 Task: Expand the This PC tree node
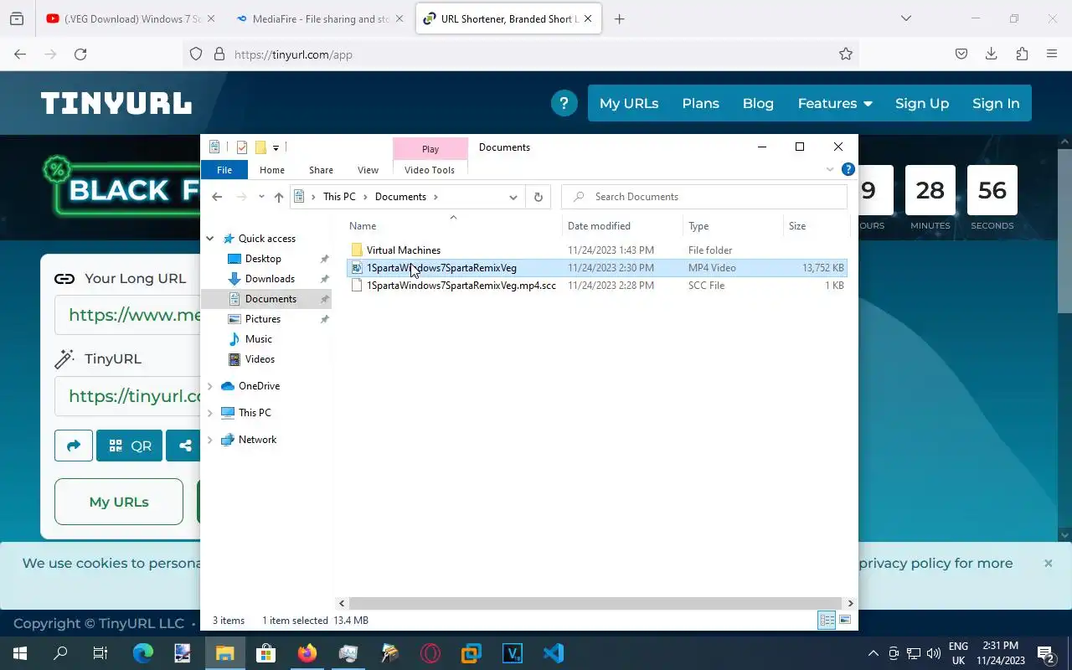pyautogui.click(x=210, y=413)
